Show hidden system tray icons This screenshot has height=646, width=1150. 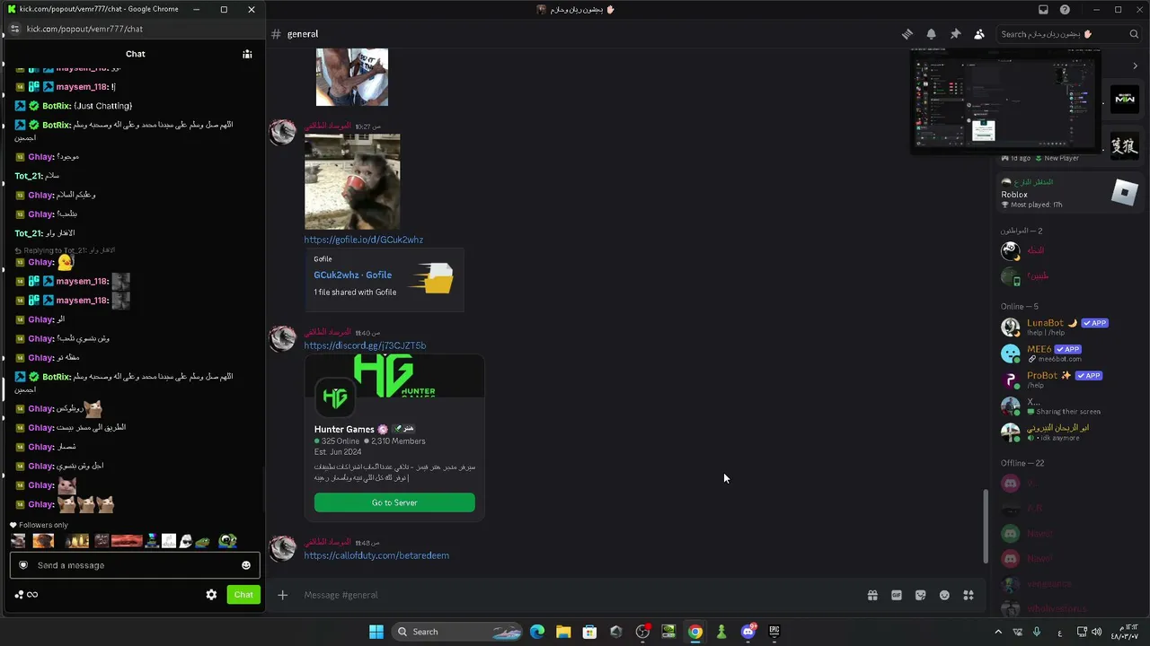point(997,632)
